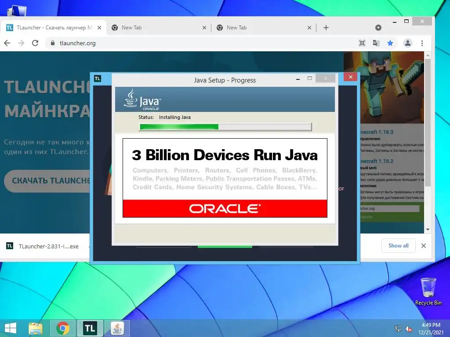Open the Minecraft 1.16.2 news link
This screenshot has width=450, height=337.
coord(377,161)
